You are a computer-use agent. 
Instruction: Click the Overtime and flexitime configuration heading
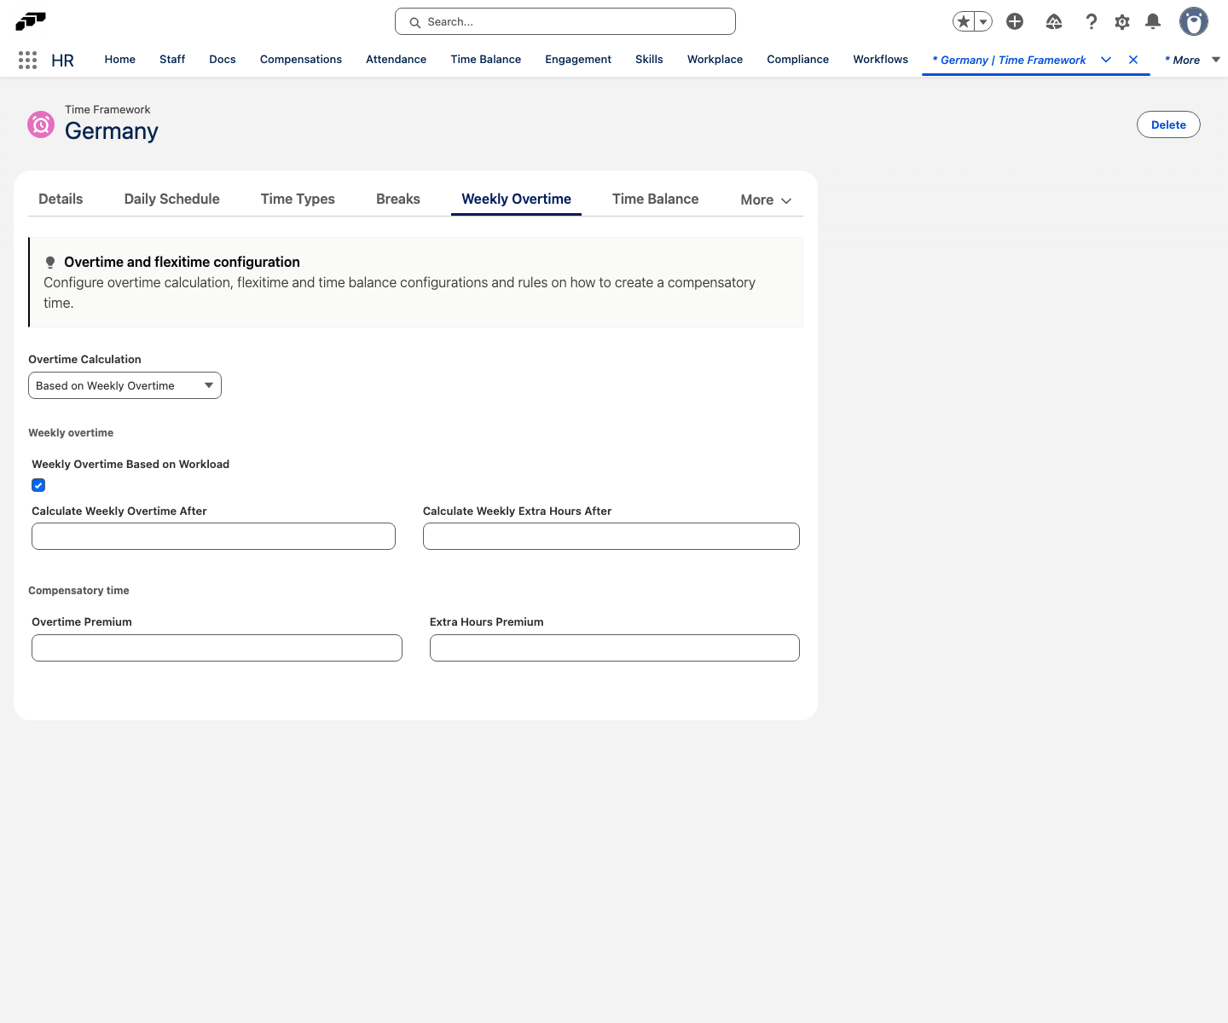pos(182,262)
